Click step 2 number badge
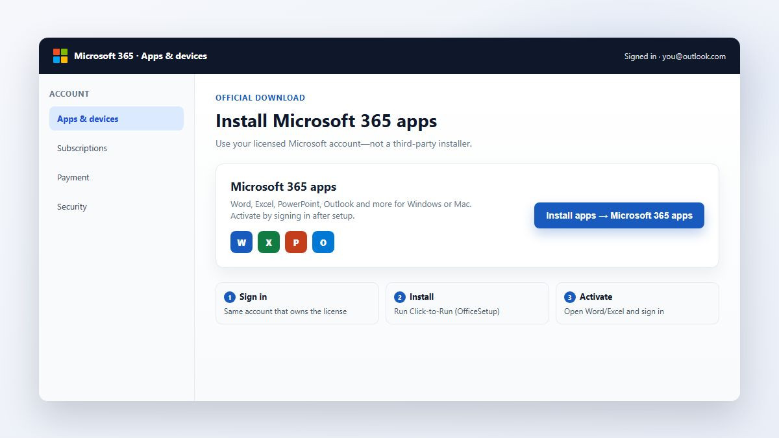This screenshot has width=779, height=438. [x=399, y=297]
